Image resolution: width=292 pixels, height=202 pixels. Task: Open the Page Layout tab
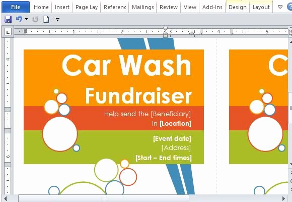87,7
